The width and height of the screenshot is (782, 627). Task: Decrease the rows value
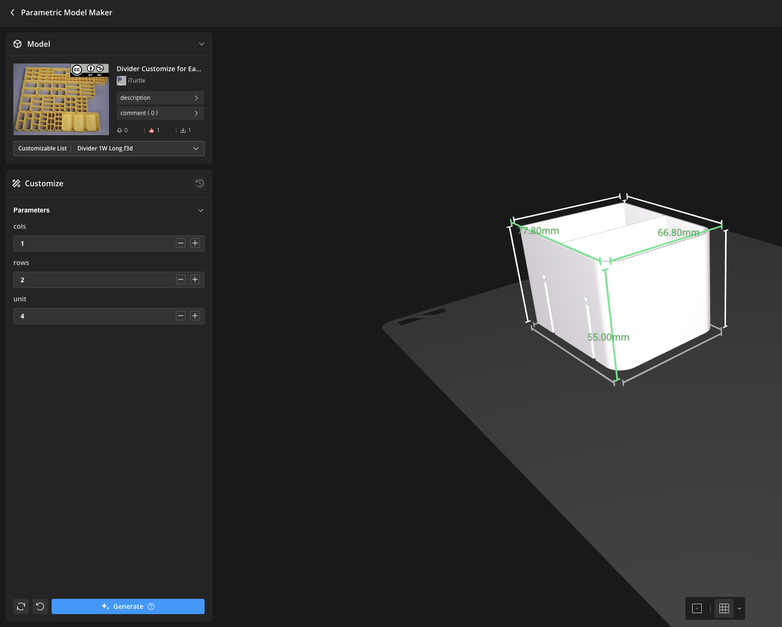[181, 280]
